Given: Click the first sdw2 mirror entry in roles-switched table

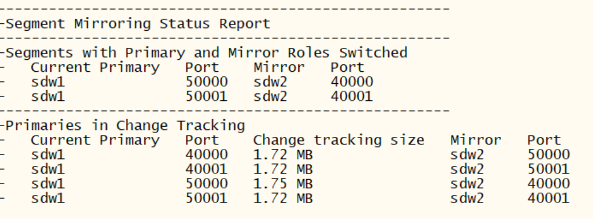Looking at the screenshot, I should click(270, 82).
